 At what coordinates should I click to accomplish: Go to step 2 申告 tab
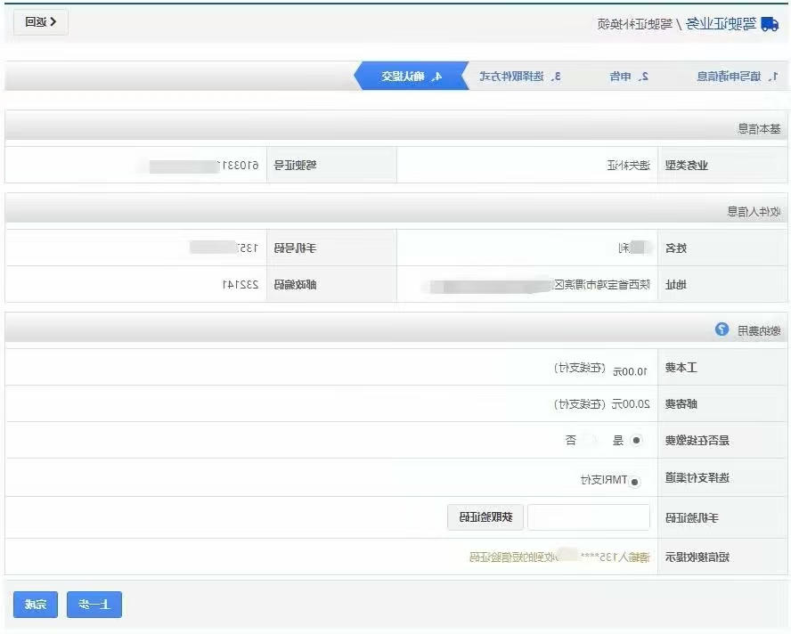(x=629, y=77)
